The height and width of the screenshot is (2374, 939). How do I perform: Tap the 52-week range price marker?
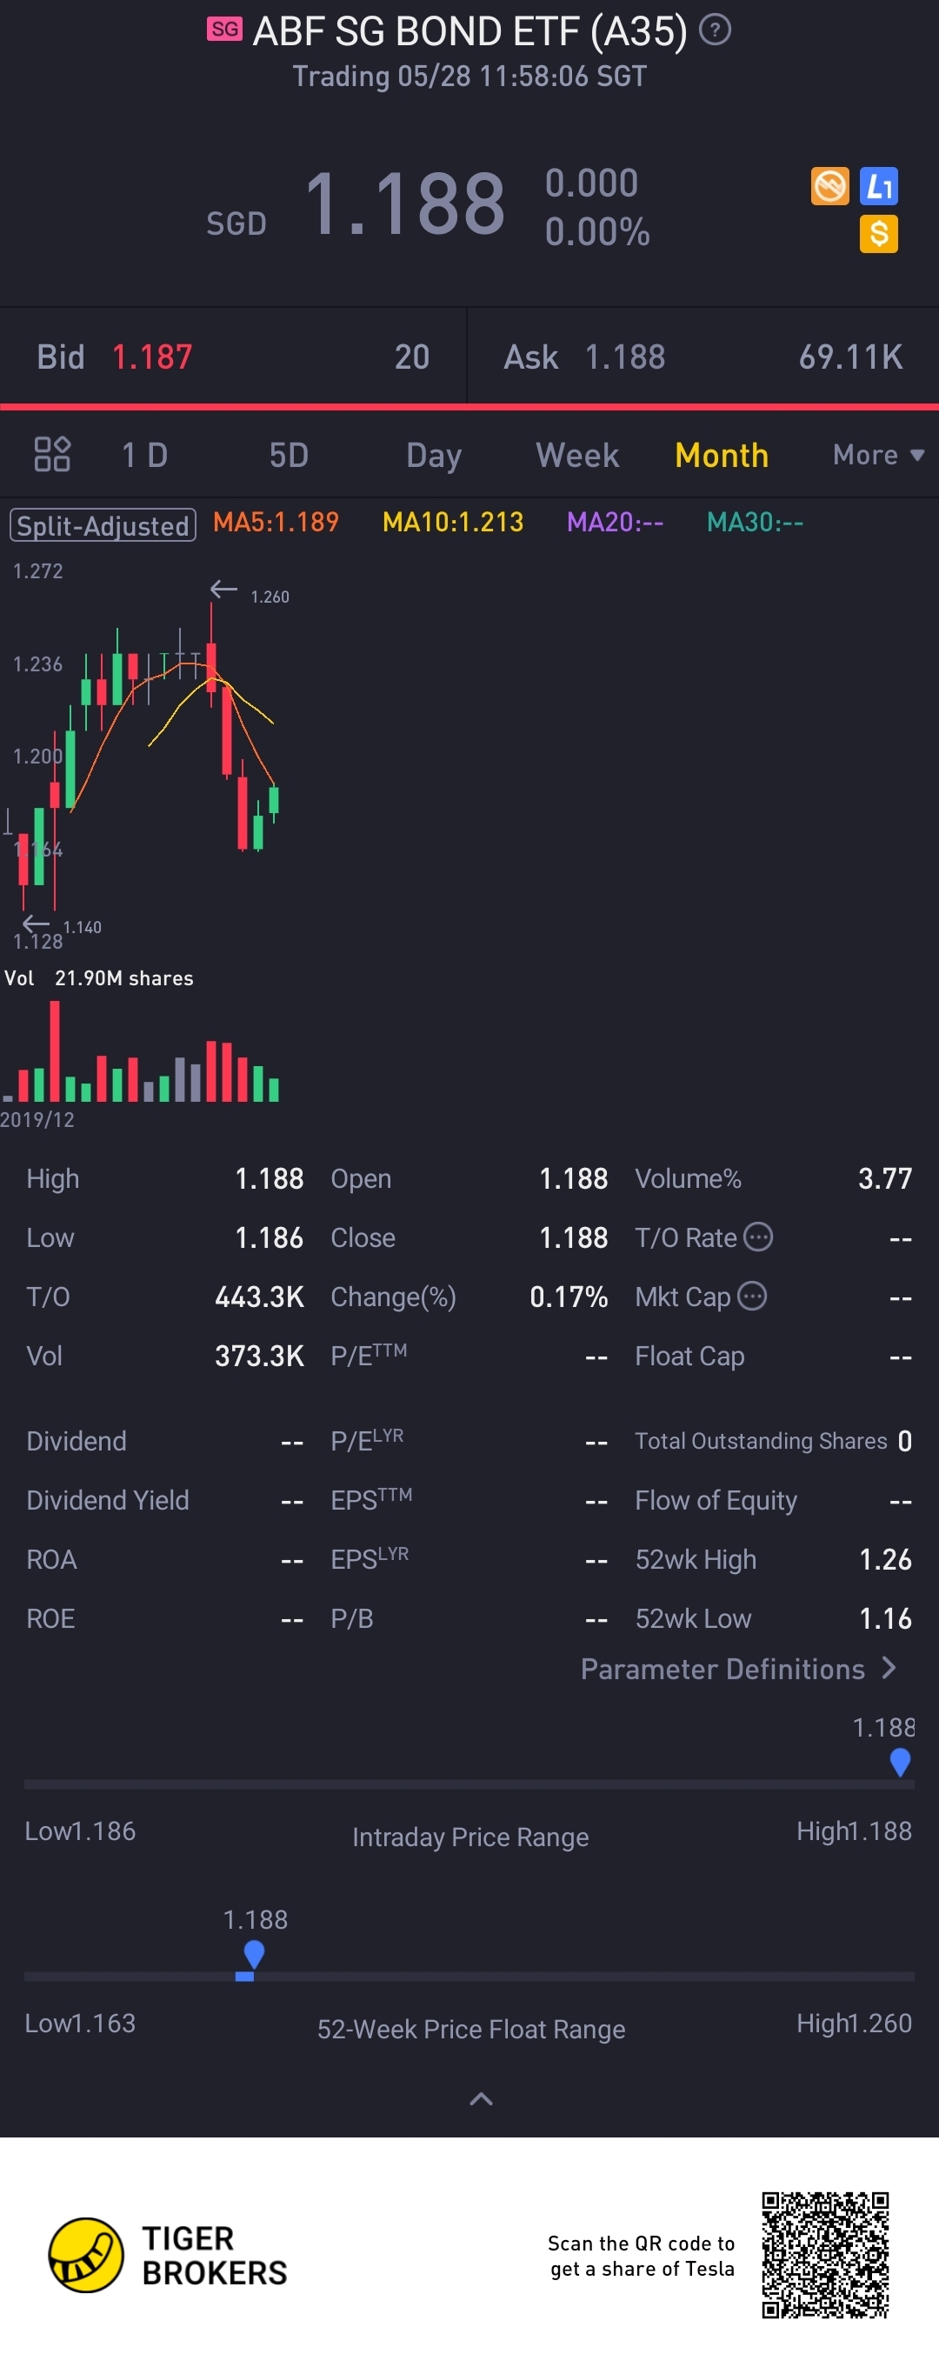point(253,1953)
